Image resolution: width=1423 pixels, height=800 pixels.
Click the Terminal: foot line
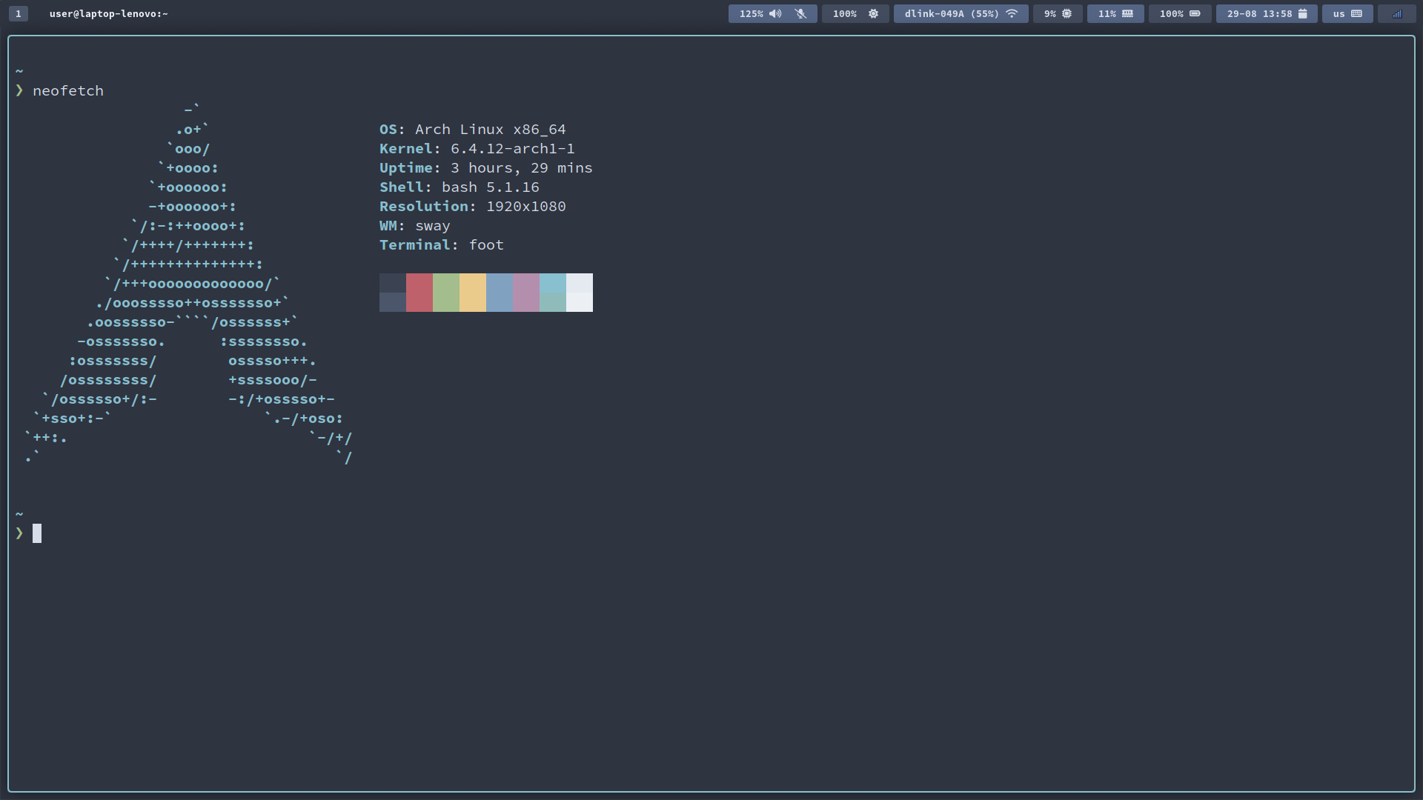click(442, 245)
